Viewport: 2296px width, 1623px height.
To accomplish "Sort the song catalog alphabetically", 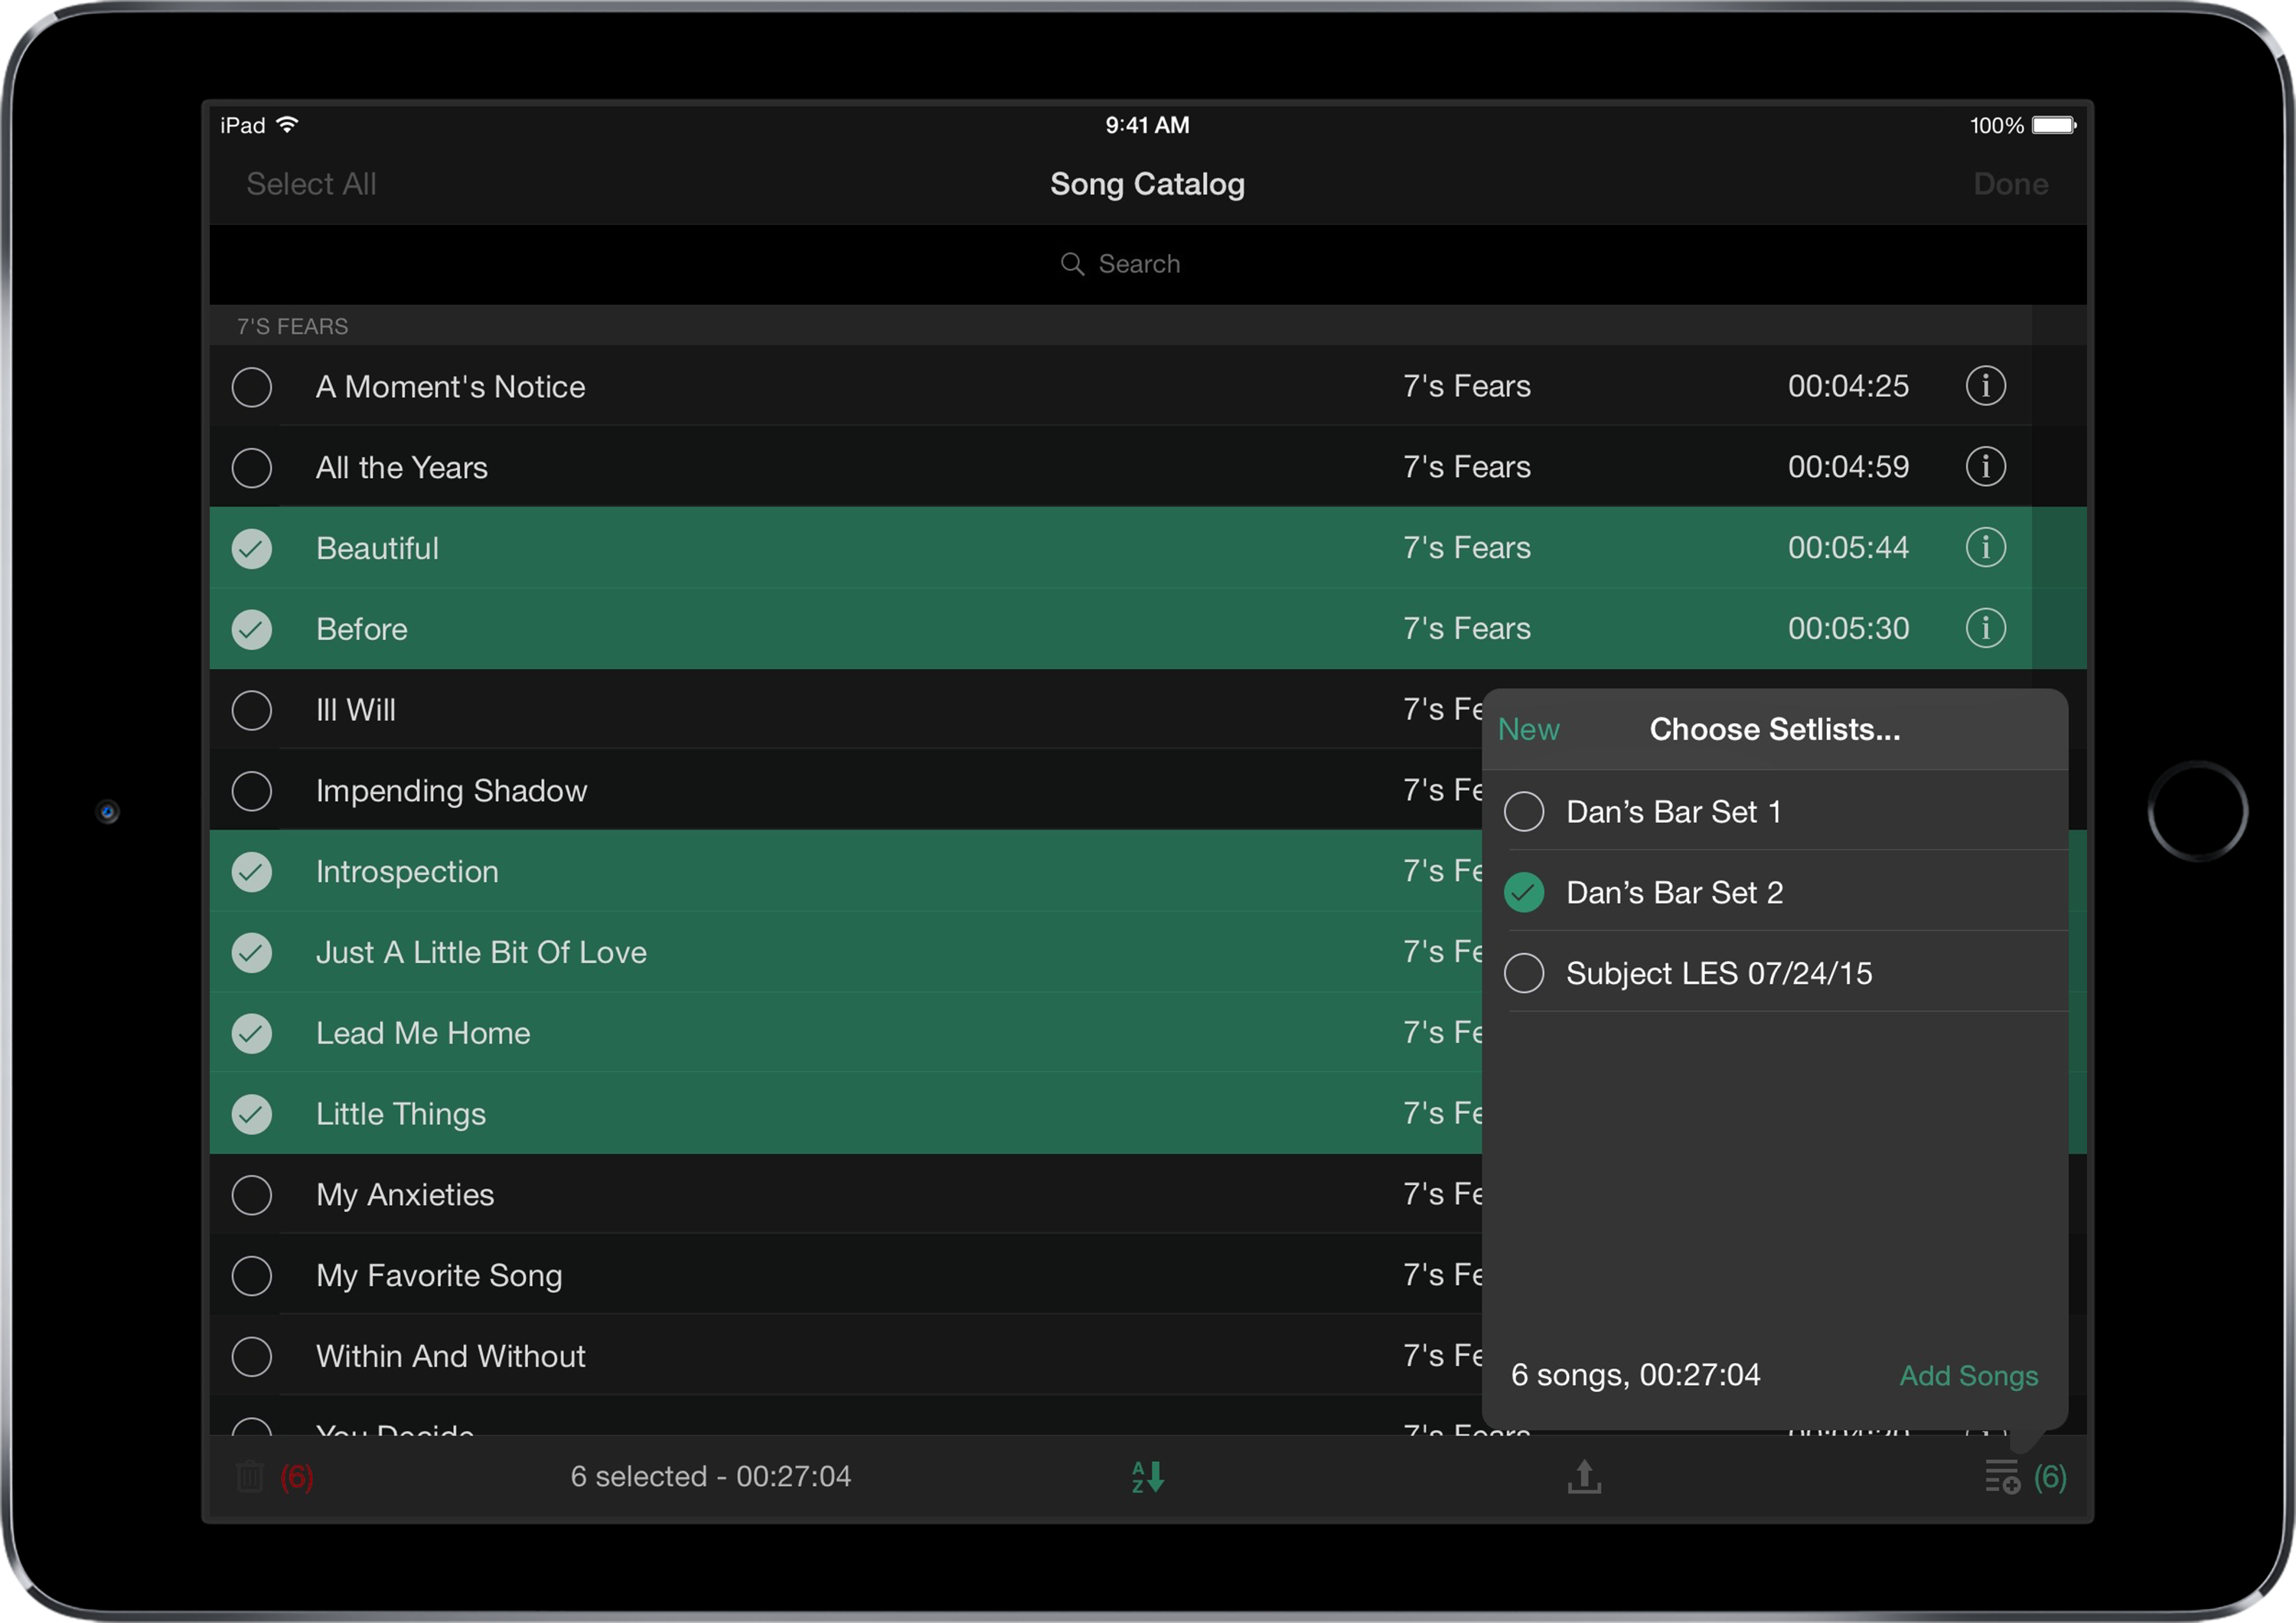I will point(1147,1477).
